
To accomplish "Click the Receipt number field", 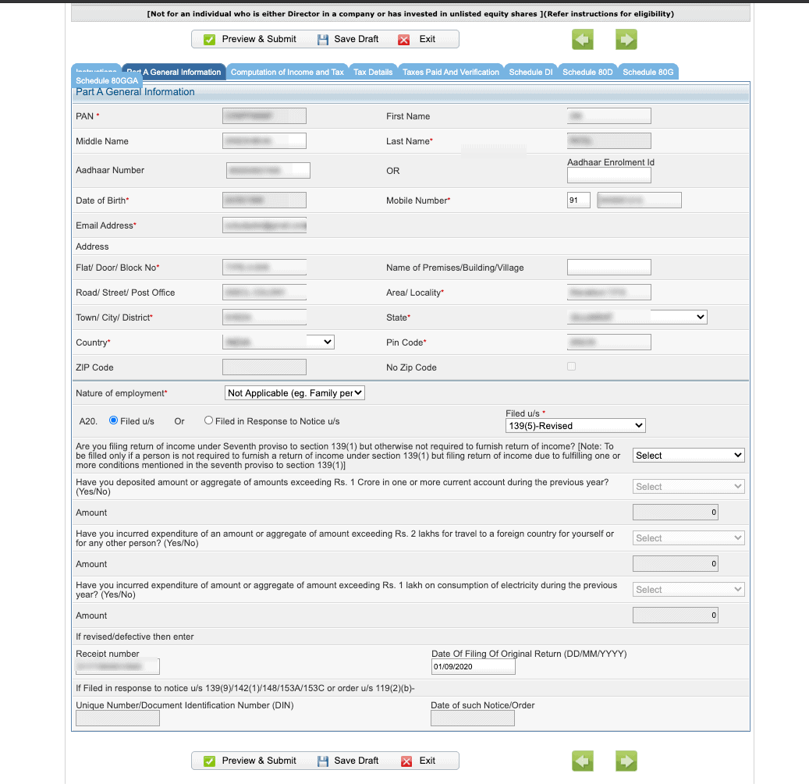I will pos(118,666).
